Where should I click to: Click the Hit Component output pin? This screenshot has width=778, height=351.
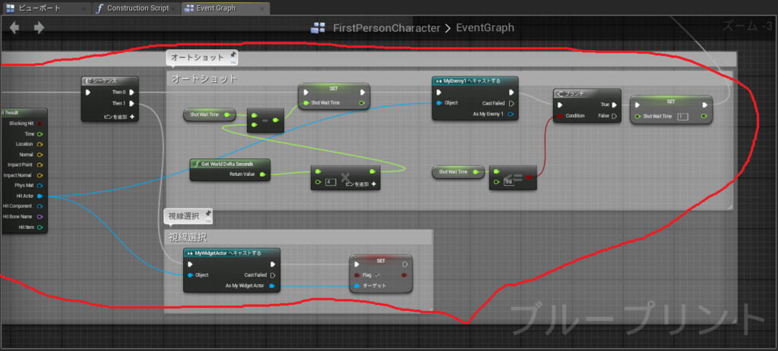point(40,206)
